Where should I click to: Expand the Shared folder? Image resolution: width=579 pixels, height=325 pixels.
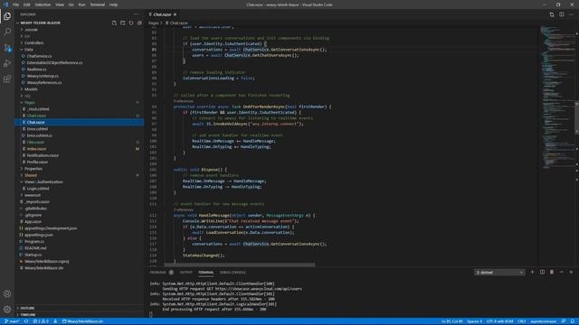[x=31, y=175]
